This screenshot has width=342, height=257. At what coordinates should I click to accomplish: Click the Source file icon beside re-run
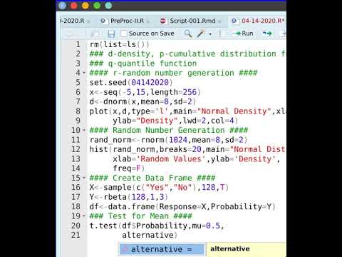click(x=282, y=34)
